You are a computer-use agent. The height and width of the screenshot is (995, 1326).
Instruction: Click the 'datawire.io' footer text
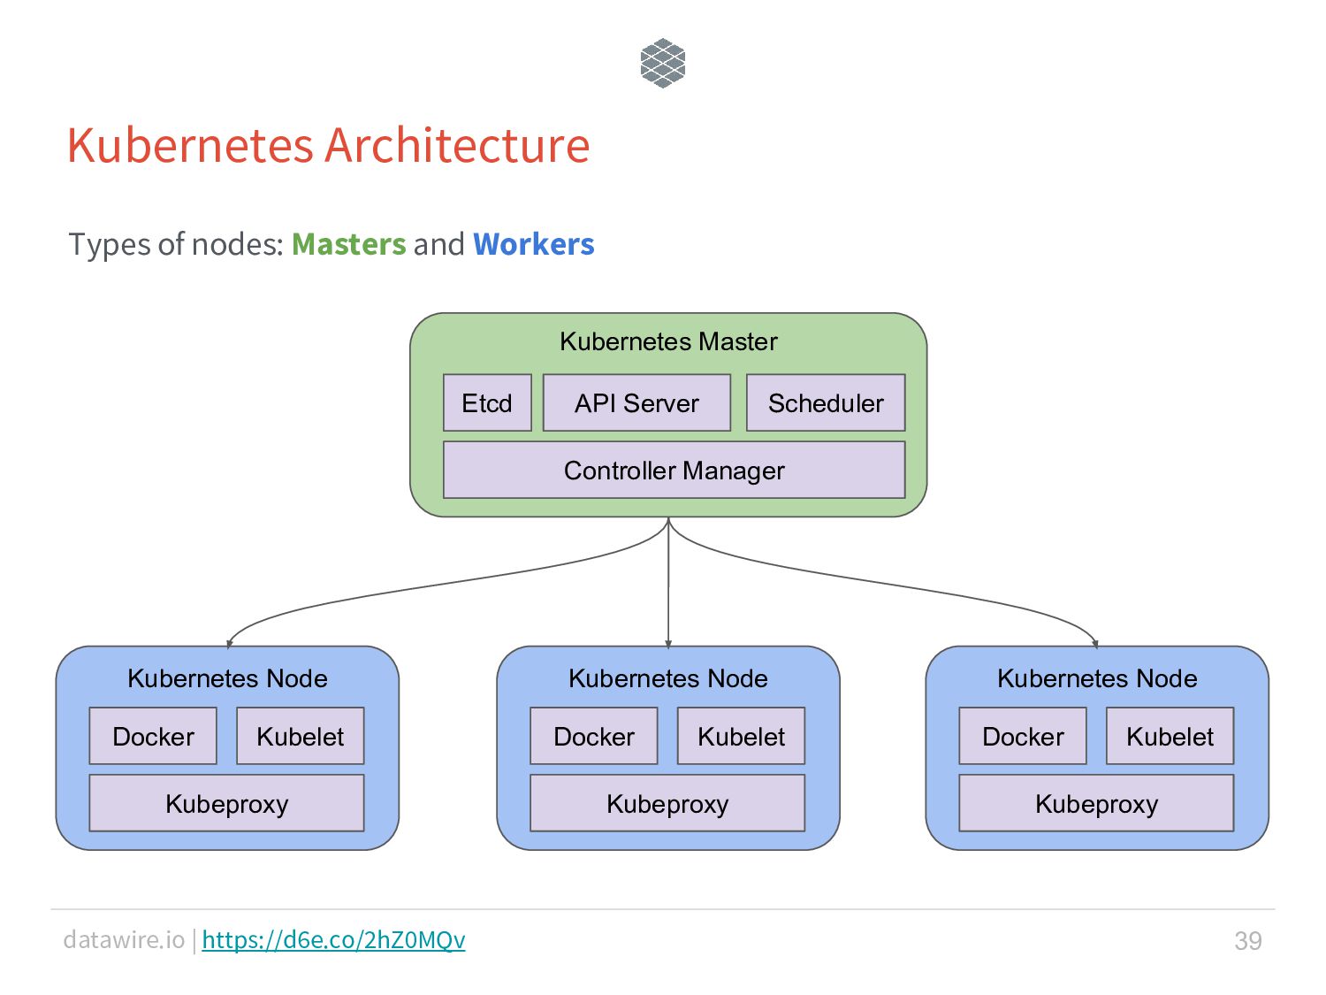point(124,939)
